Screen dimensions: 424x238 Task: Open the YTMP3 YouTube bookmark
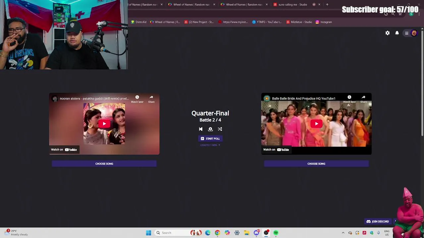tap(267, 22)
